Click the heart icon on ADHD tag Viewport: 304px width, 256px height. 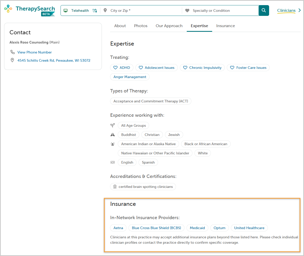point(115,68)
